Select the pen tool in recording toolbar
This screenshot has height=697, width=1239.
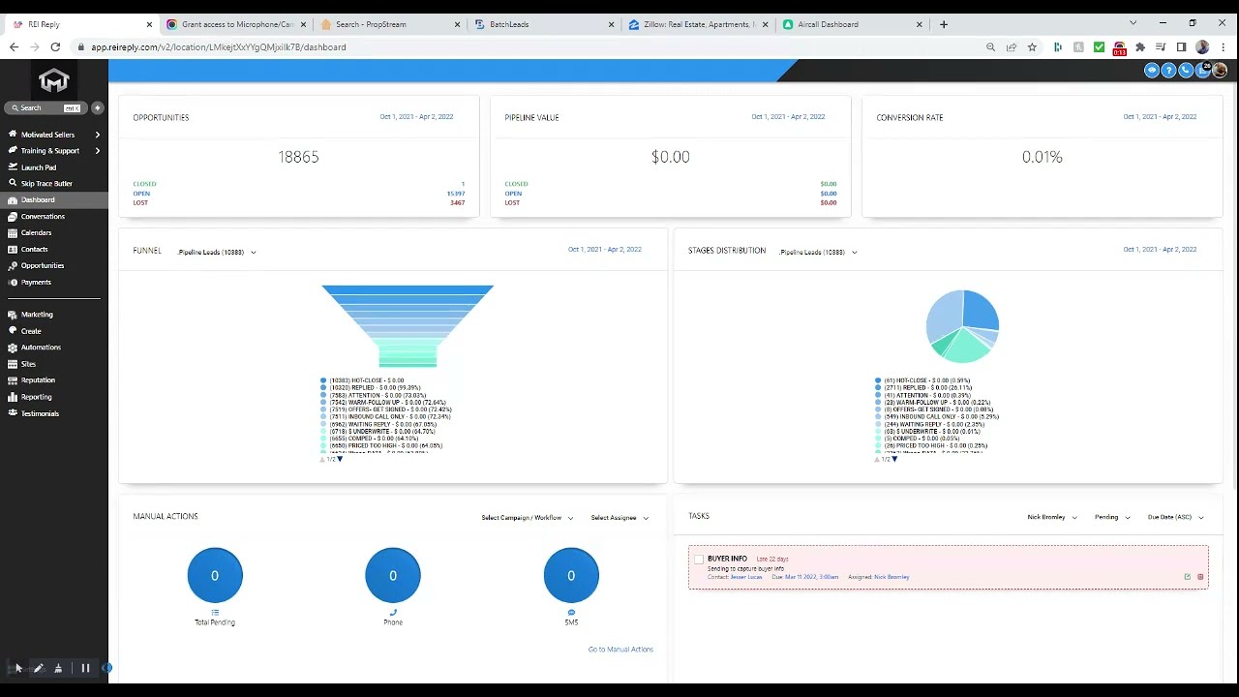pos(38,668)
